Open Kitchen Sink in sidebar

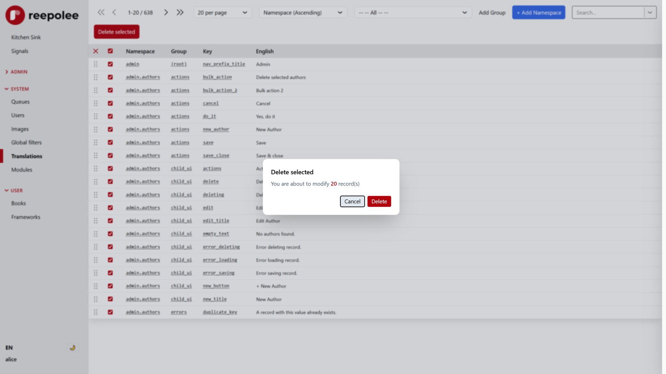click(26, 37)
